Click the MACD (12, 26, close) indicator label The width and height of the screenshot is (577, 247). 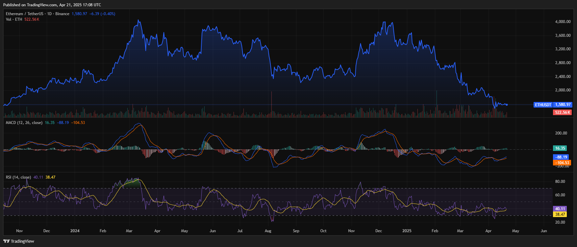coord(24,123)
